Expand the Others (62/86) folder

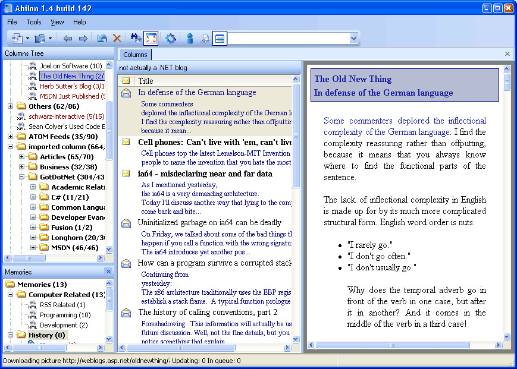[x=11, y=106]
